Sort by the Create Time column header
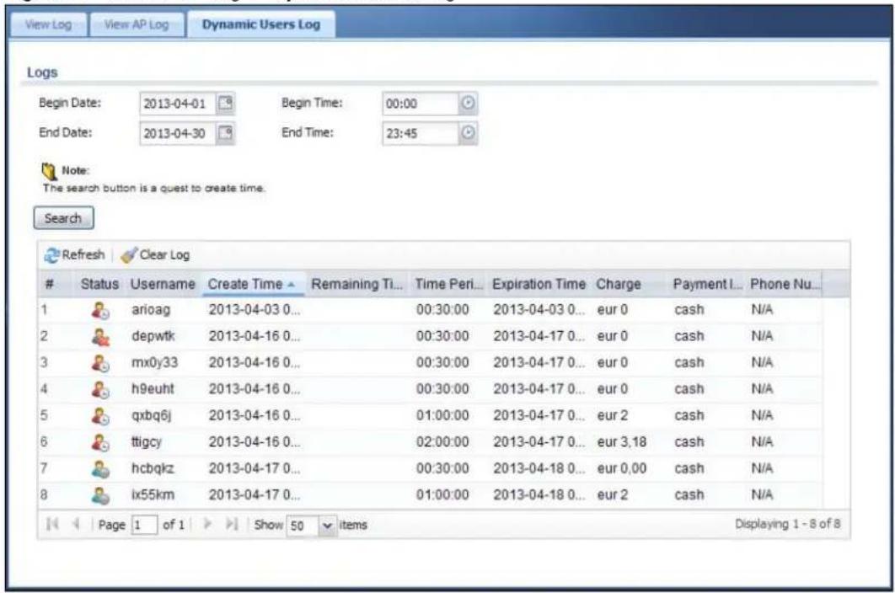 (x=254, y=284)
